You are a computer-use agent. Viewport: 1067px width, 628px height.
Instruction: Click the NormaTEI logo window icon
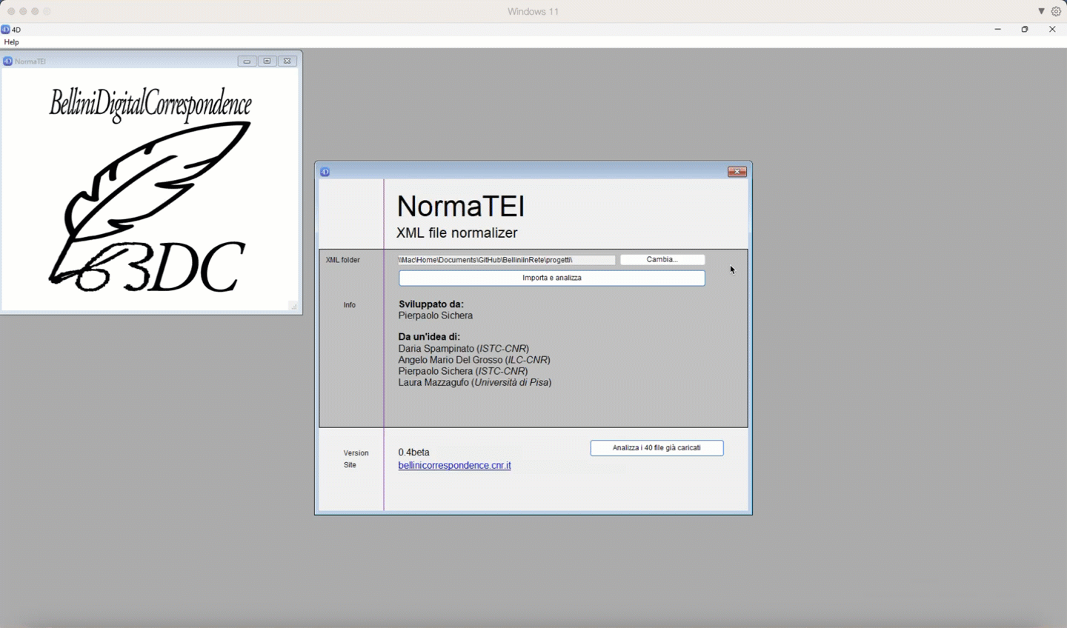8,61
